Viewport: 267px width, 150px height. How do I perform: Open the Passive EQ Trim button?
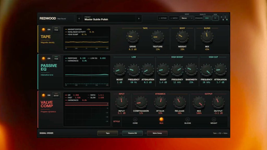point(56,59)
